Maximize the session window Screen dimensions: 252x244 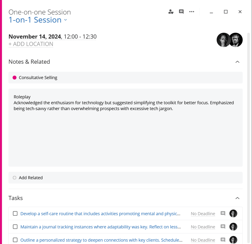pyautogui.click(x=226, y=12)
